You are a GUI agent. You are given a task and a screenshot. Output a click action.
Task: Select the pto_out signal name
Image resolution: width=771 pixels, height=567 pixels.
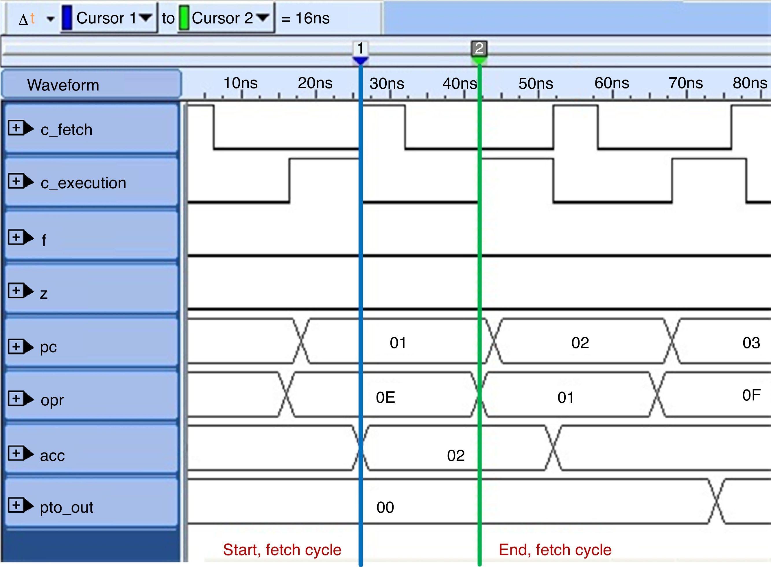67,507
